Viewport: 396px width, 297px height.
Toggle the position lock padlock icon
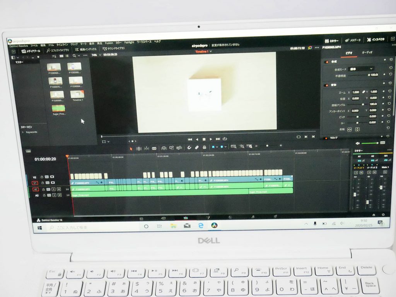(204, 147)
